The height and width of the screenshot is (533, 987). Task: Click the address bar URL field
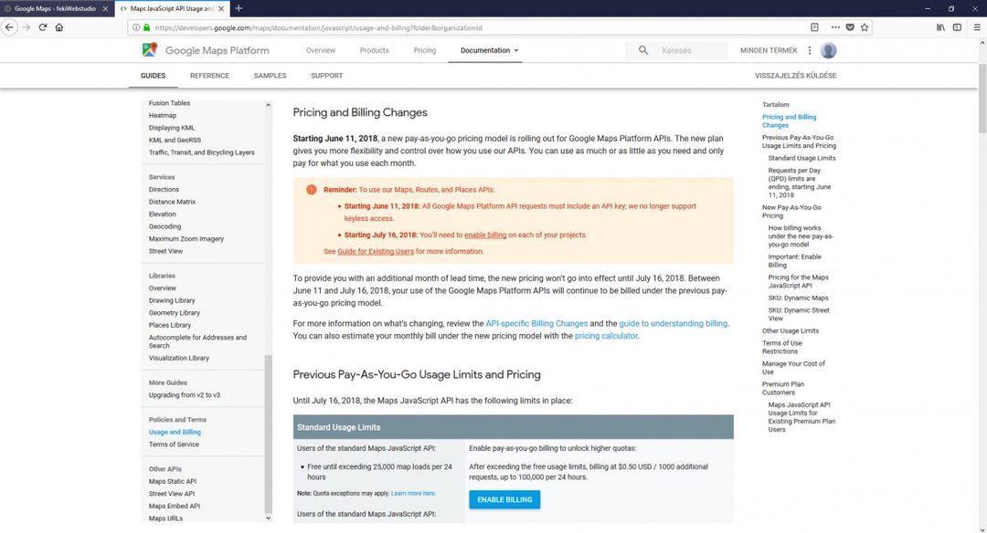pos(478,27)
